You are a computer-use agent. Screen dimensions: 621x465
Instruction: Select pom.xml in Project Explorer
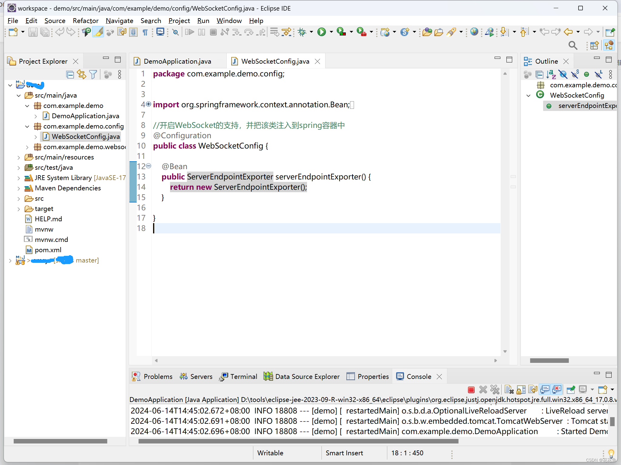(x=48, y=250)
